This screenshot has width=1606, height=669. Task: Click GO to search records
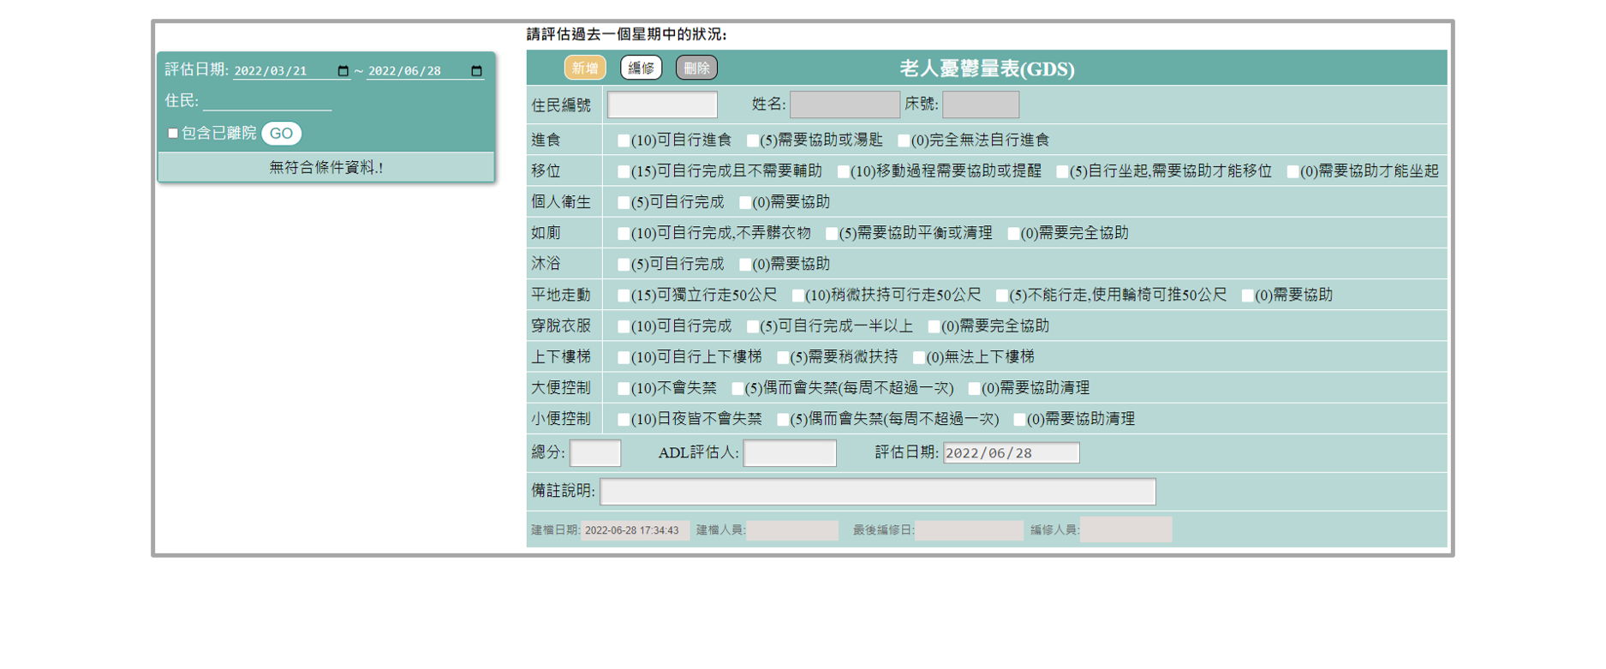281,134
